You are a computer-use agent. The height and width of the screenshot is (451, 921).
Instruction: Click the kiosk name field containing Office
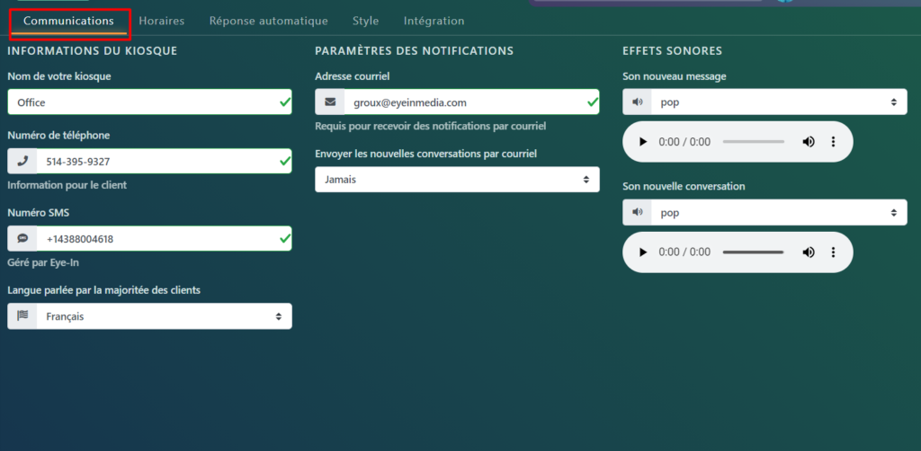pyautogui.click(x=144, y=102)
